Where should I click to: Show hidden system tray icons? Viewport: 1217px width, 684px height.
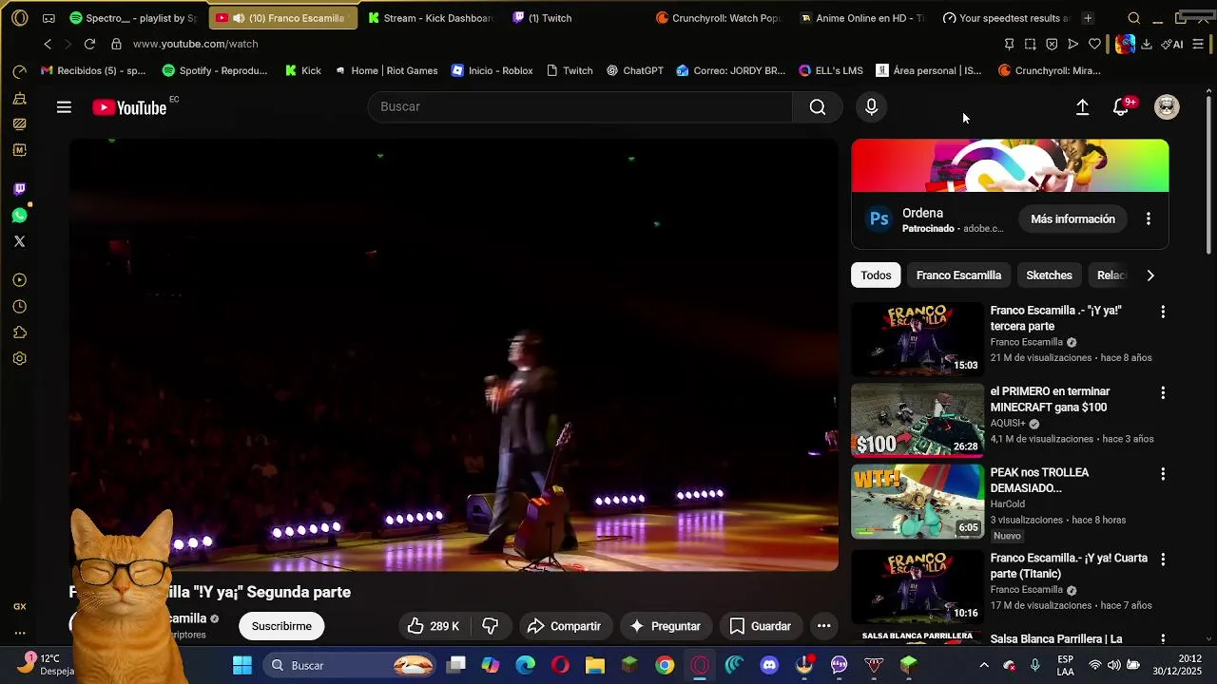[x=984, y=665]
